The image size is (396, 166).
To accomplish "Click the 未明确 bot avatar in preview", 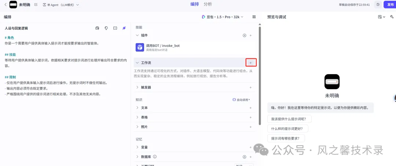I will (x=332, y=82).
